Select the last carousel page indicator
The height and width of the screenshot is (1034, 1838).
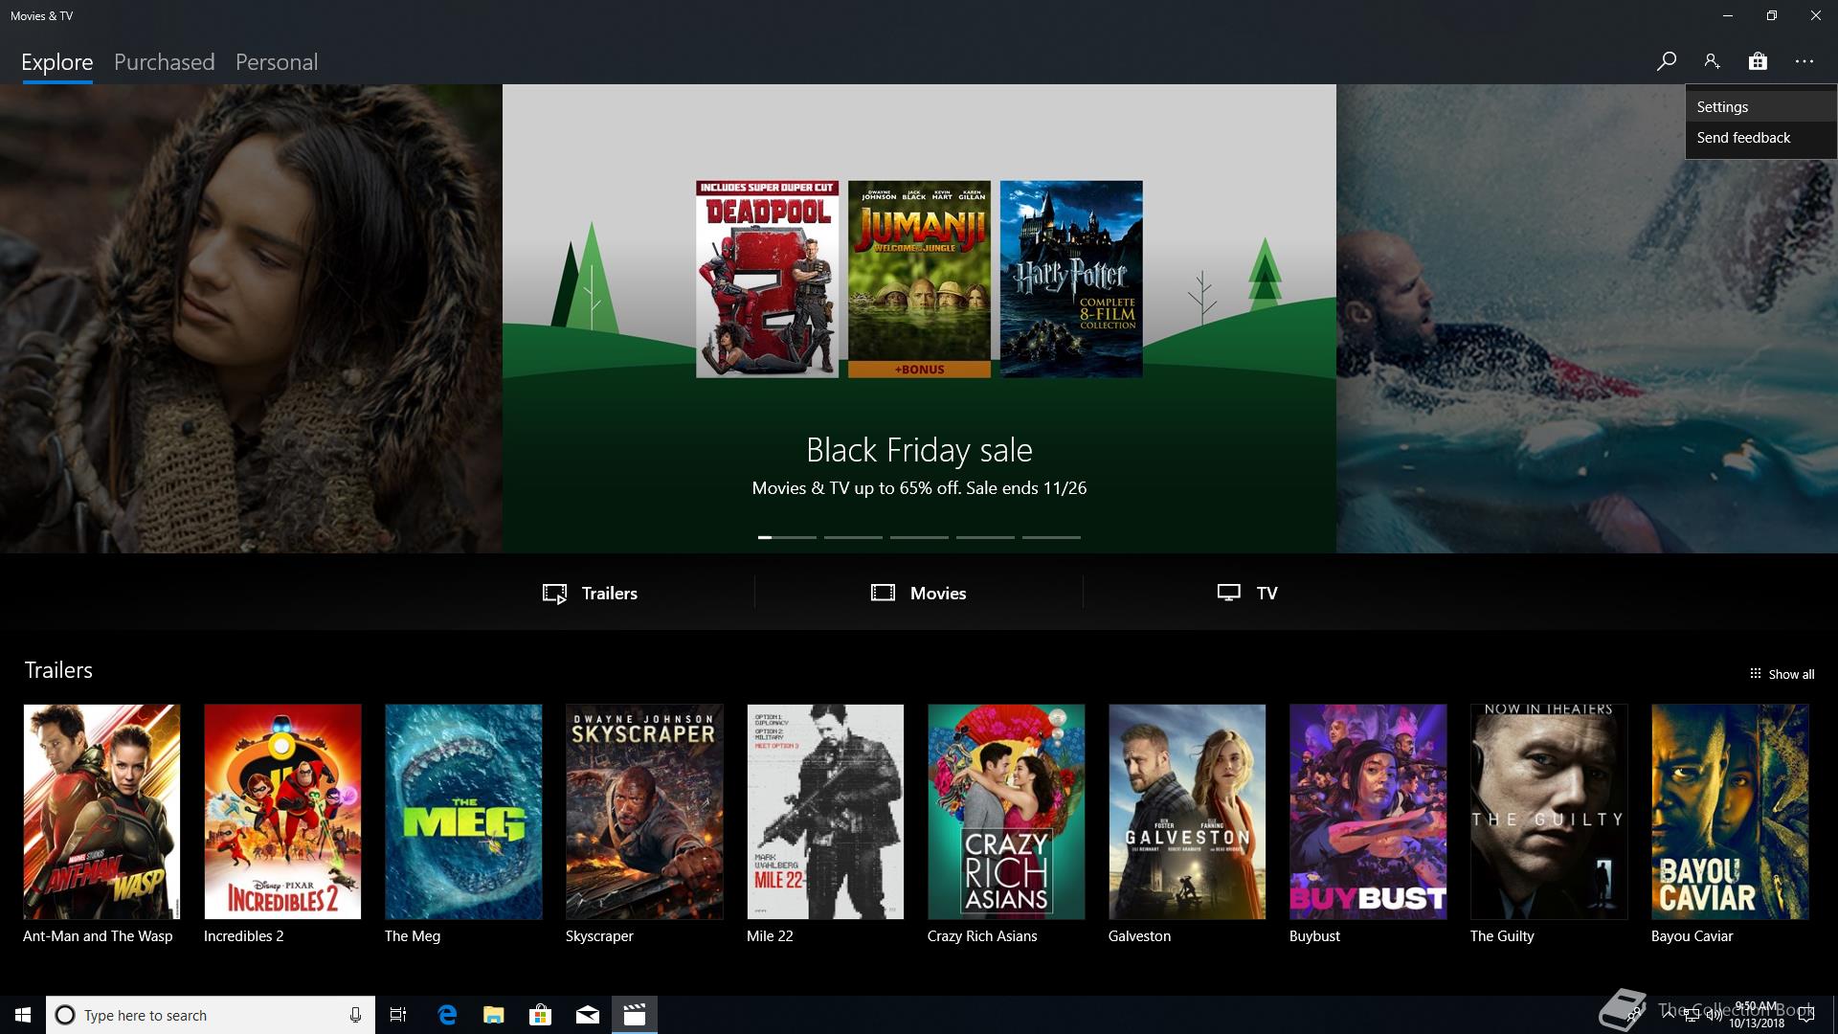1051,537
